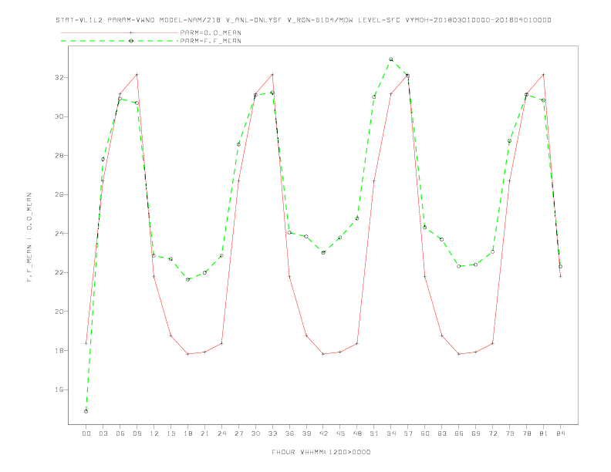The height and width of the screenshot is (472, 611).
Task: Click the x-axis forecast hour 09 label
Action: click(x=137, y=433)
